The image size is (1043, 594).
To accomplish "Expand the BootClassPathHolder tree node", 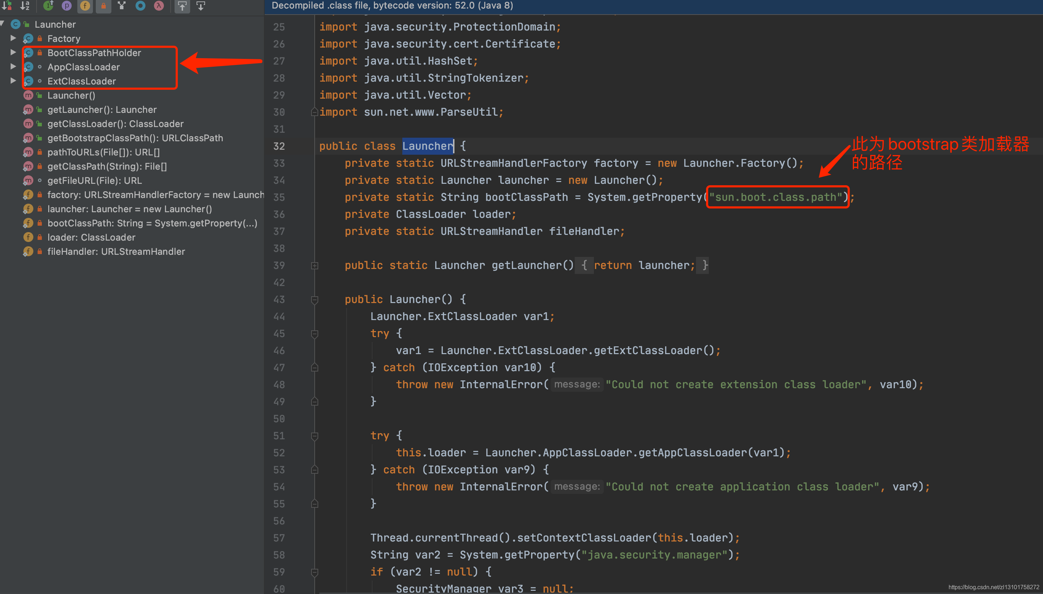I will 13,53.
